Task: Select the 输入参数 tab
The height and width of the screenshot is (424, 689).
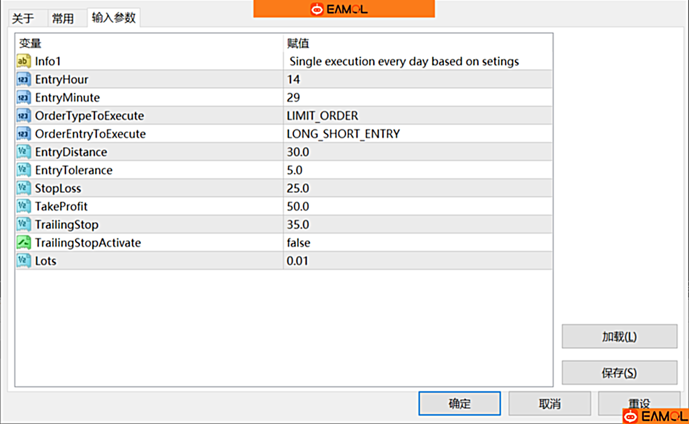Action: click(x=113, y=18)
